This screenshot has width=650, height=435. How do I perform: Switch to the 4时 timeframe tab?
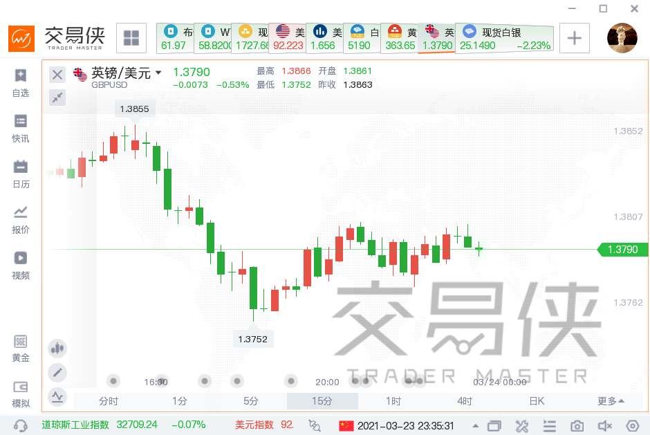coord(465,401)
